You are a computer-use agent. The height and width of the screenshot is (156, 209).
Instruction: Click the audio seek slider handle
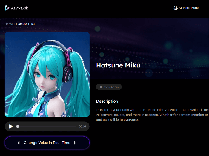pyautogui.click(x=18, y=126)
